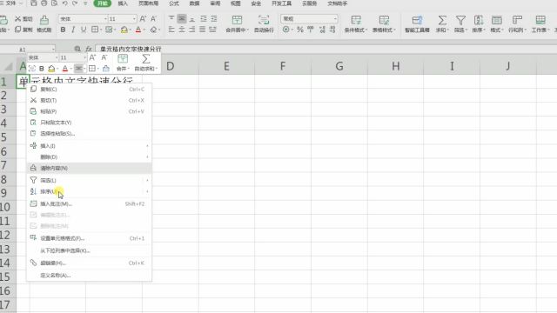Click AutoSum sigma in the mini toolbar
The image size is (557, 313).
(x=145, y=58)
